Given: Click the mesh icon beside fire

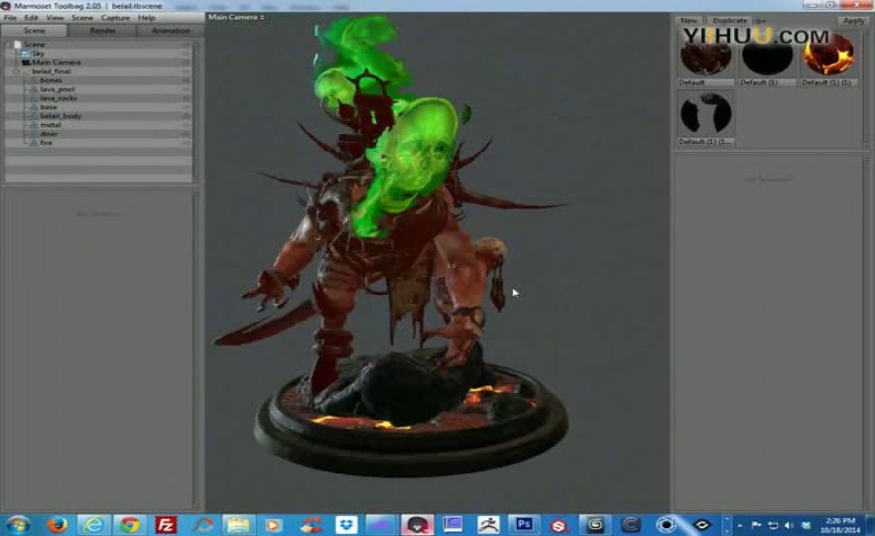Looking at the screenshot, I should pos(34,143).
